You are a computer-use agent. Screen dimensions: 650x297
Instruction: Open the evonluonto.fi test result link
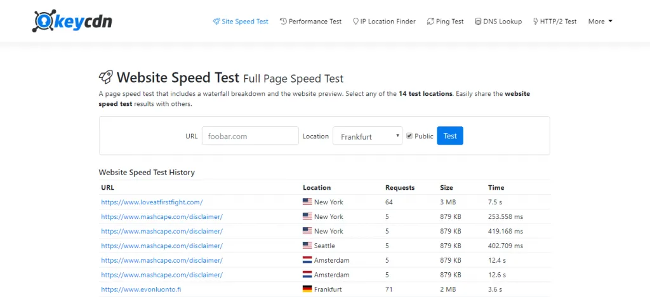click(142, 289)
